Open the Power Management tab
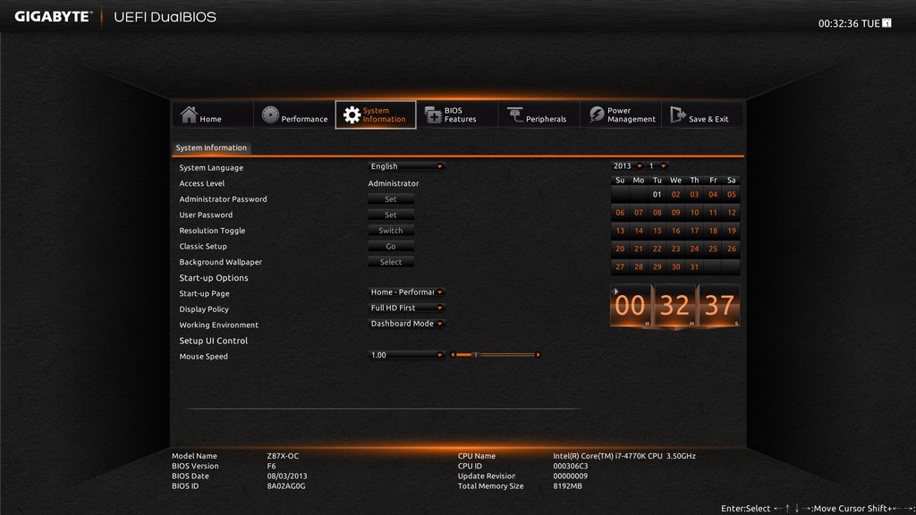 pos(621,114)
